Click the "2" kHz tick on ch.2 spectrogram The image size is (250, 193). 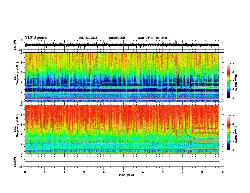[x=22, y=144]
